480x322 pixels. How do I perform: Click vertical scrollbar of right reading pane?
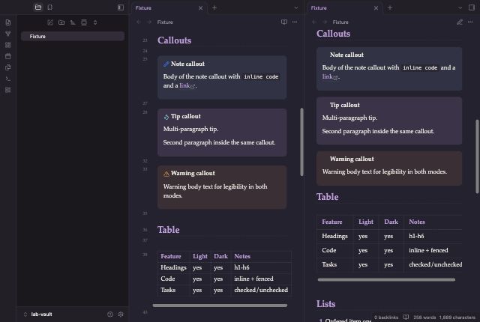pos(477,156)
